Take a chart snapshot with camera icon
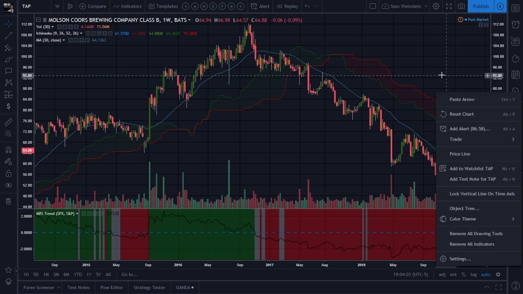Image resolution: width=523 pixels, height=294 pixels. (461, 6)
